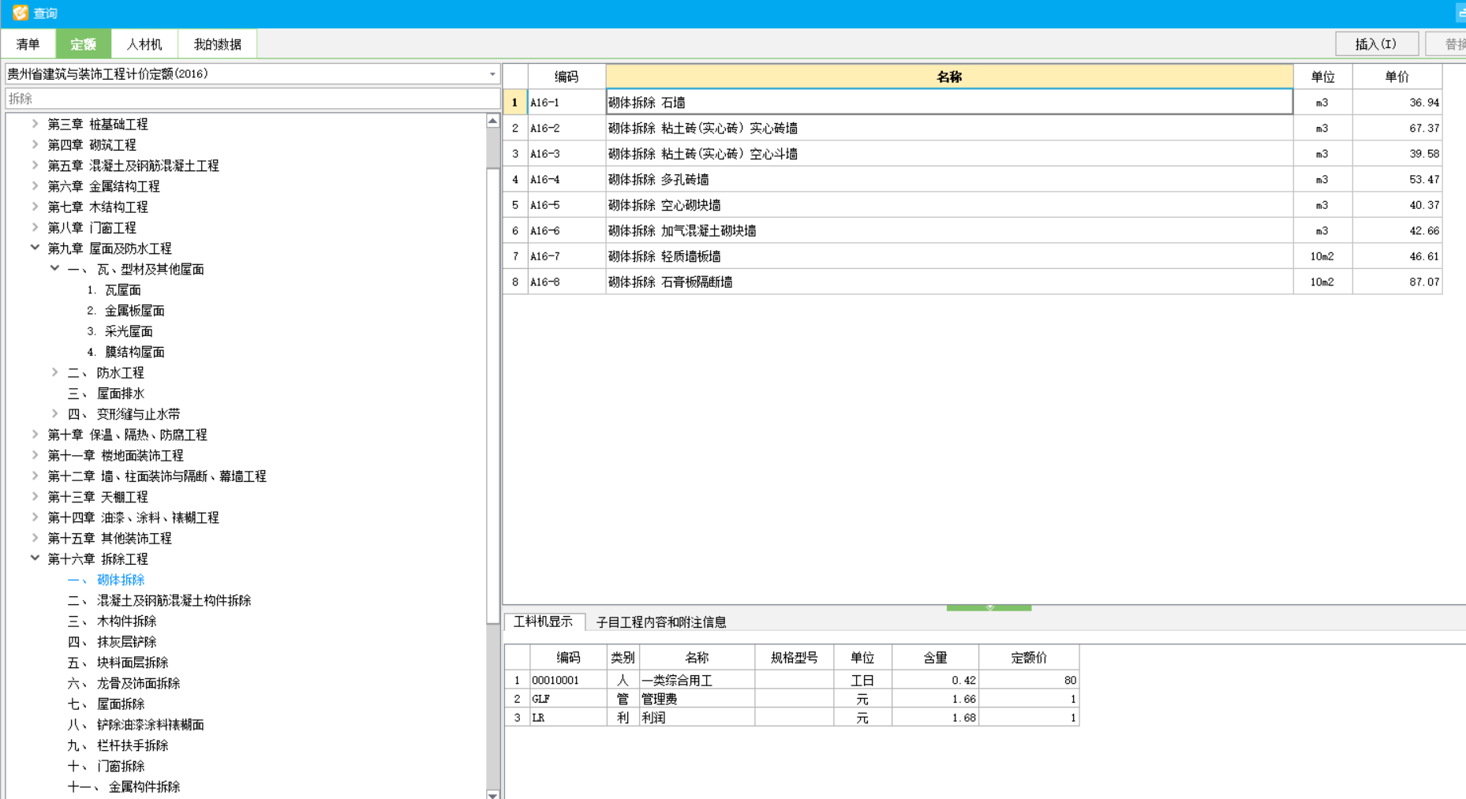
Task: Click the 插入(I) button
Action: pos(1376,44)
